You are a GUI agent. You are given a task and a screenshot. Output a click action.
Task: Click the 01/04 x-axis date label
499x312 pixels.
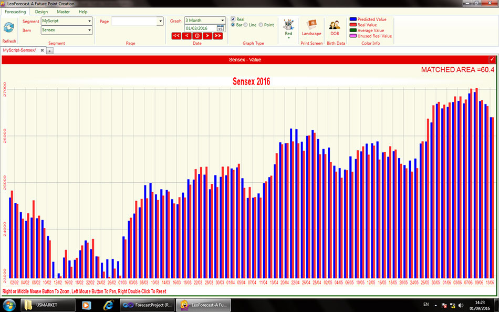click(x=231, y=283)
